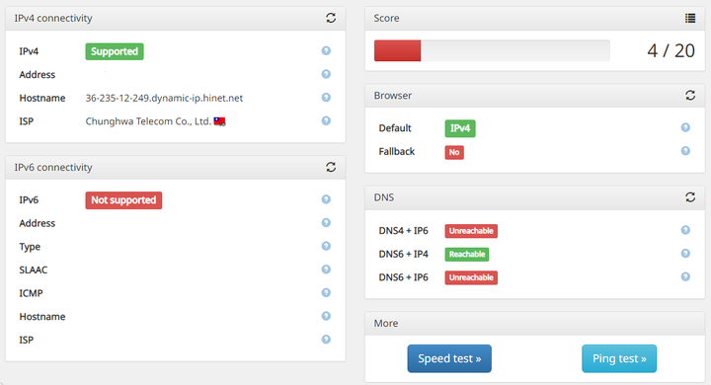
Task: Open help for IPv6 Type row
Action: [x=326, y=246]
